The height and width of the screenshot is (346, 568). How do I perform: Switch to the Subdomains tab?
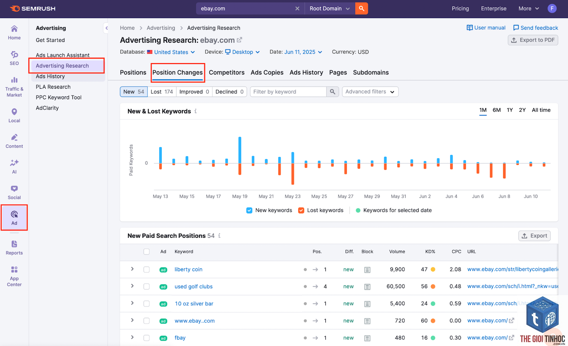[371, 72]
